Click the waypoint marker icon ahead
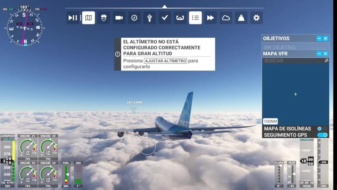337x190 pixels. coord(133,112)
